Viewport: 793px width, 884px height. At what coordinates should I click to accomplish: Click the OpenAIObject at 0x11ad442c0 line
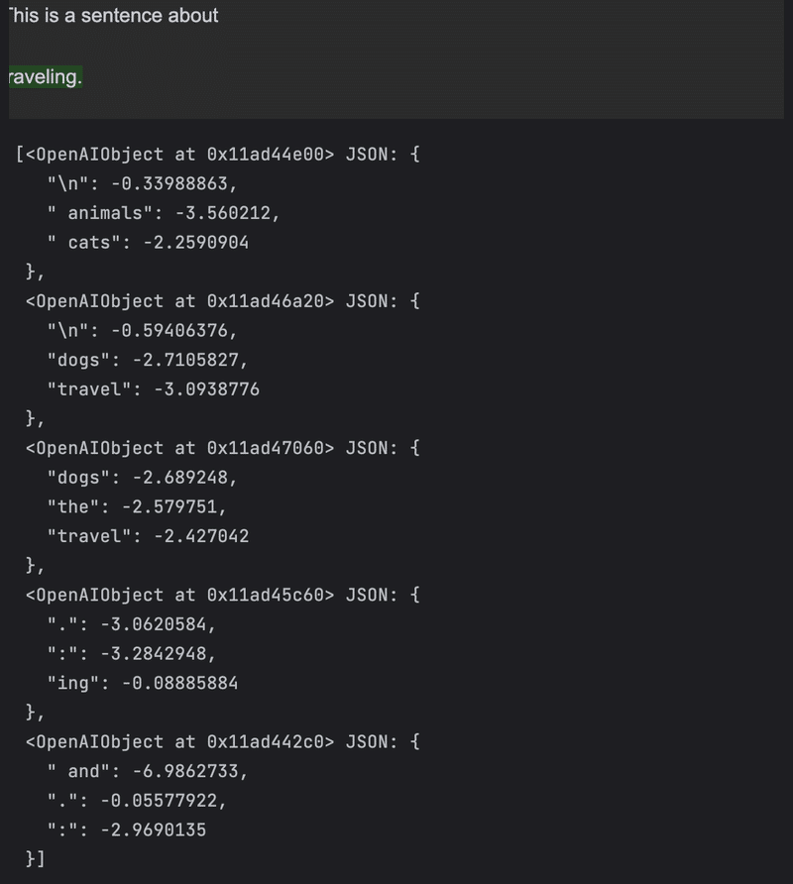[x=223, y=742]
